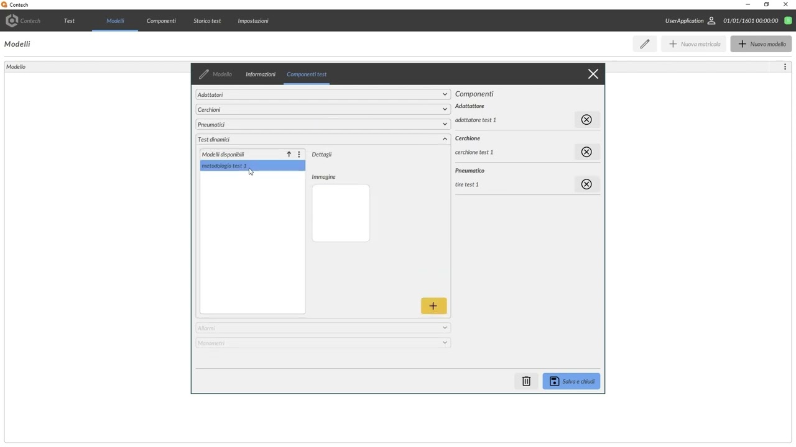Expand the Allarmi section
The image size is (796, 447).
(x=323, y=328)
